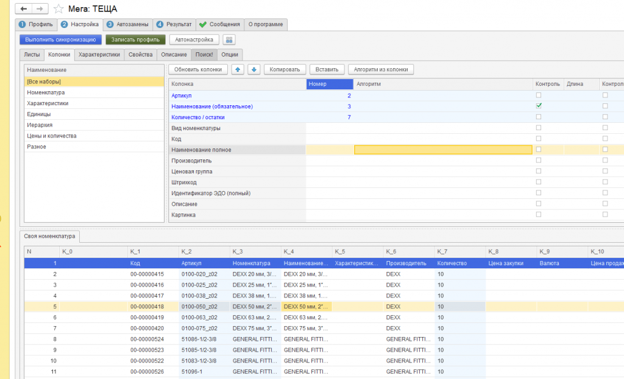Click the grid icon next to Автонастройка

coord(229,40)
